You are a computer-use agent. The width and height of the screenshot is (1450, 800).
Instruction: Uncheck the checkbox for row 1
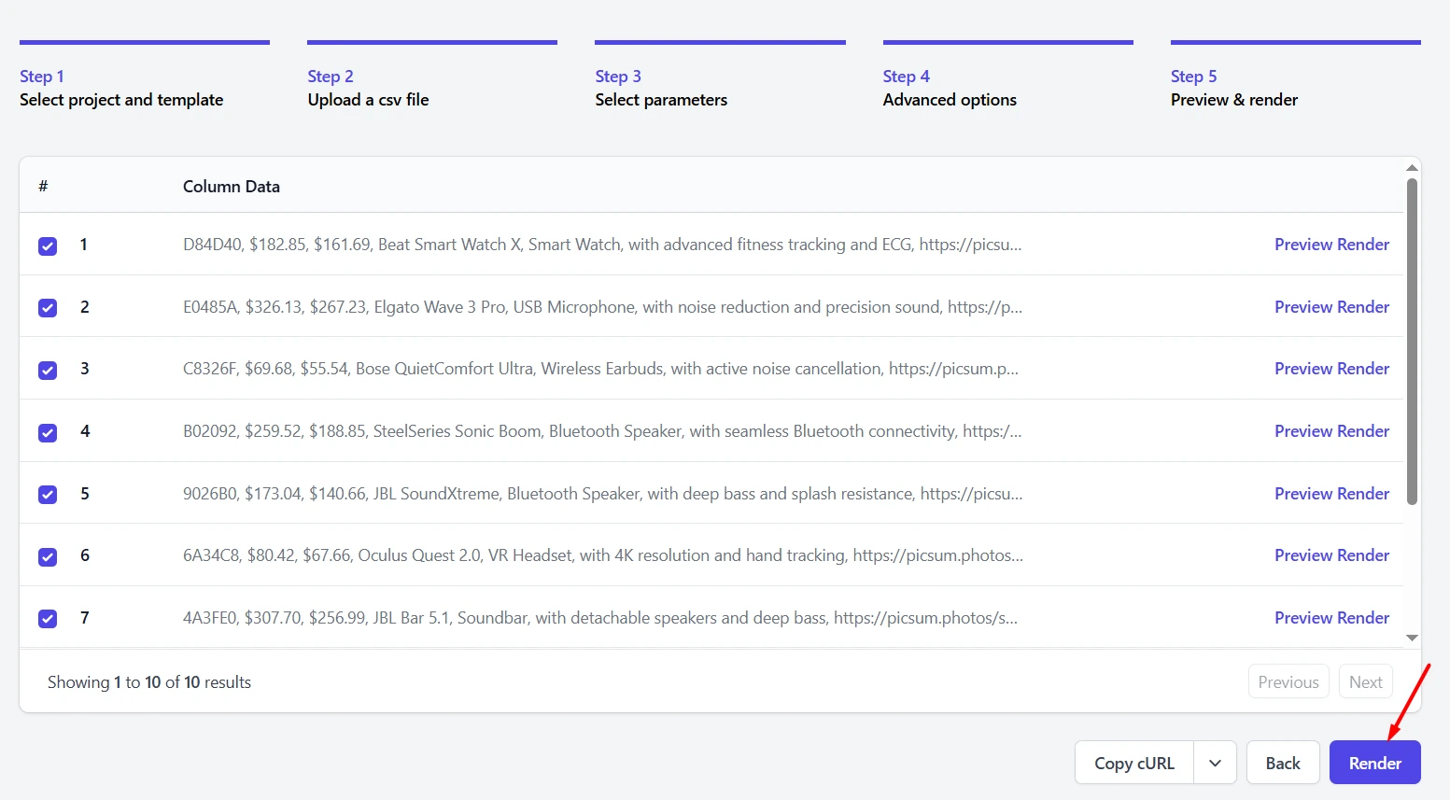pos(48,246)
